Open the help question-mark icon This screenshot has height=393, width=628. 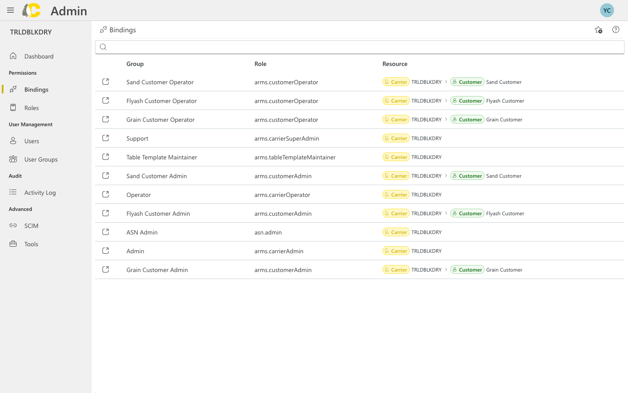point(615,30)
